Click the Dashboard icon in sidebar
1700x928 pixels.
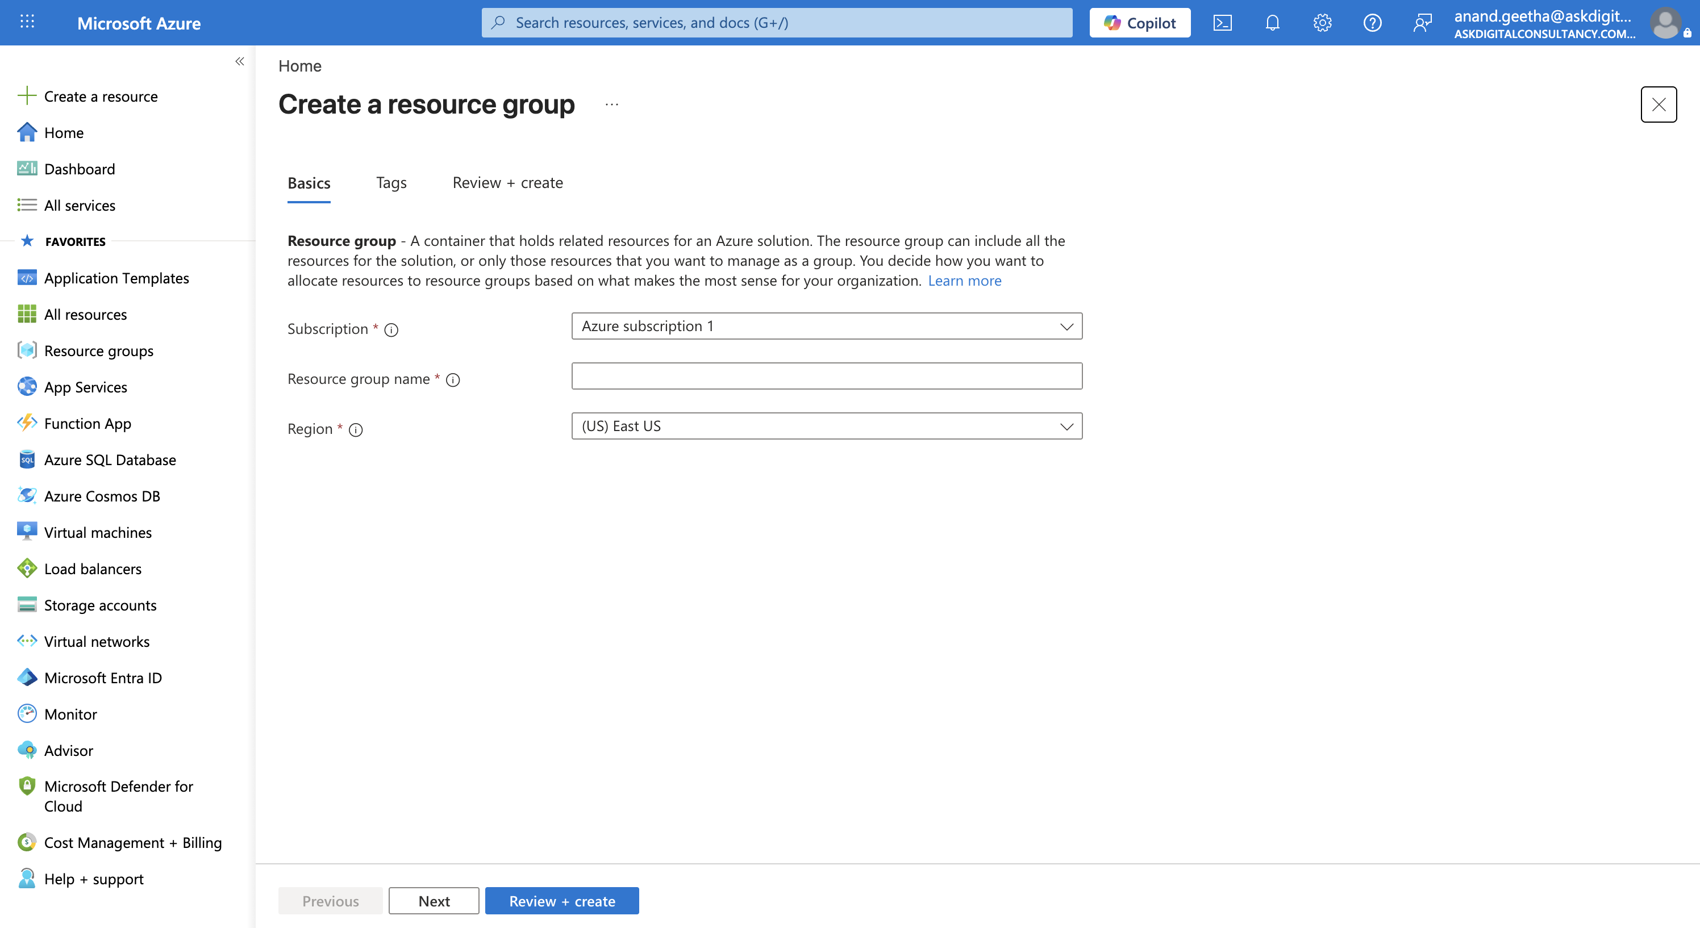click(x=27, y=169)
